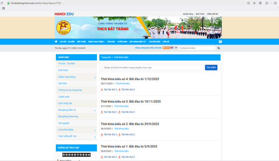Click the school emblem logo

(x=63, y=27)
